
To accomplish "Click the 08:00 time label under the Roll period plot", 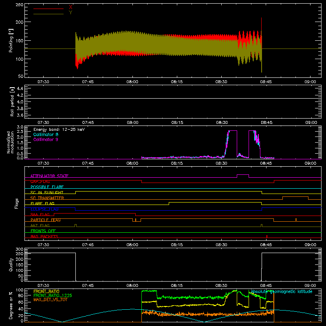I will [x=132, y=123].
